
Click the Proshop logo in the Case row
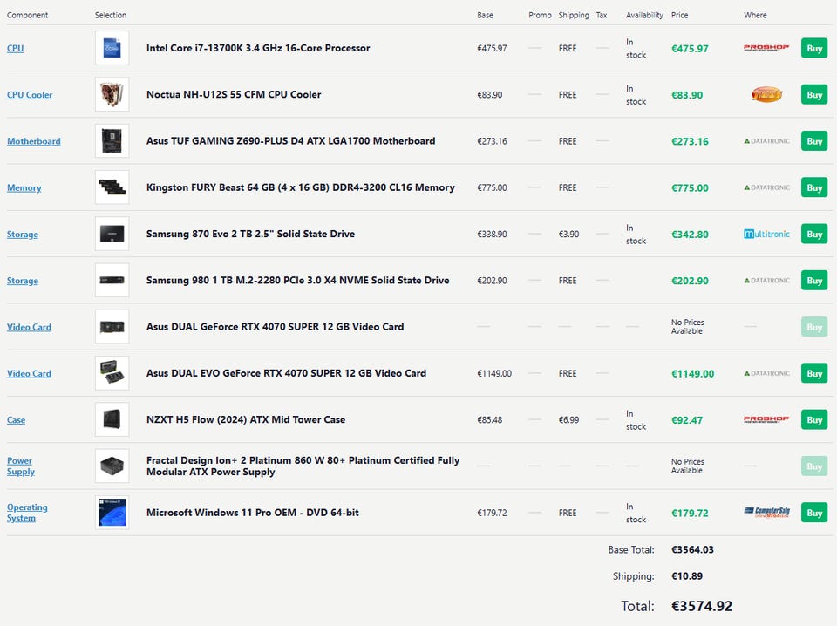(766, 419)
